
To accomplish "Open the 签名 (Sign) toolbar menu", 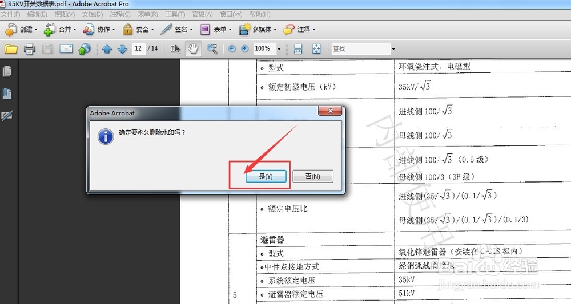I will 176,30.
